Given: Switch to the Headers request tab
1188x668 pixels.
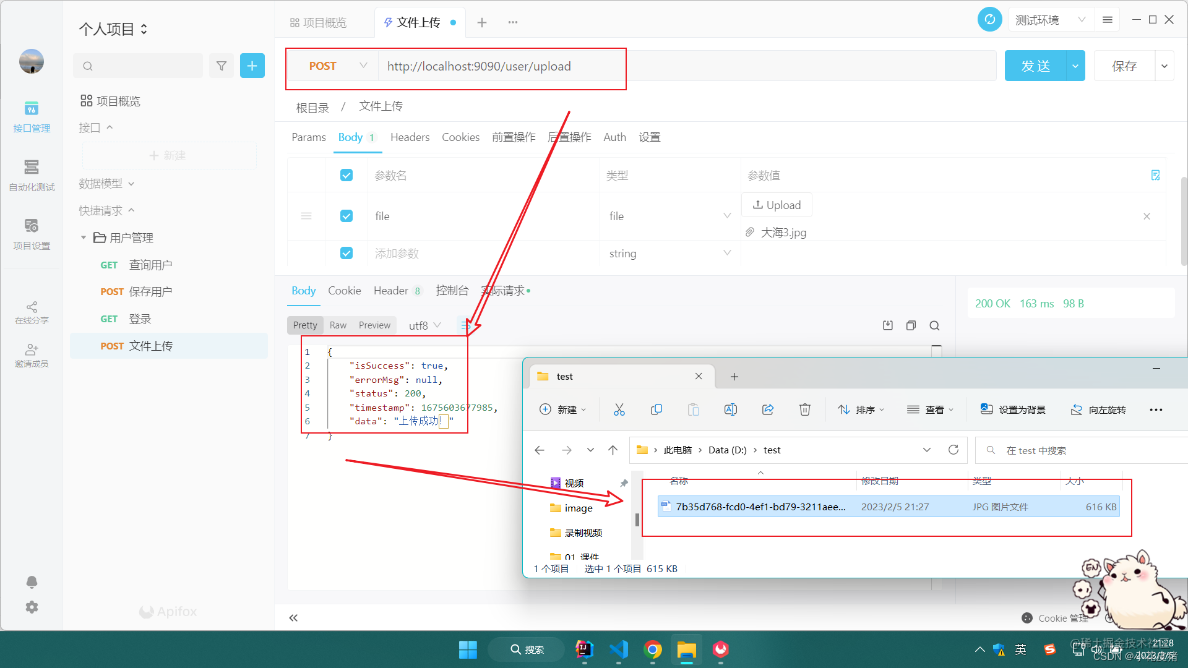Looking at the screenshot, I should 410,137.
